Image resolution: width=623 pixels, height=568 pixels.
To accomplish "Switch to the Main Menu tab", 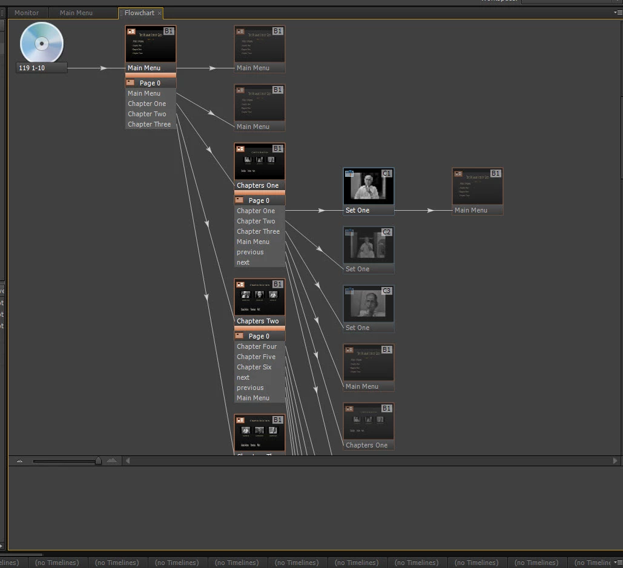I will coord(76,13).
